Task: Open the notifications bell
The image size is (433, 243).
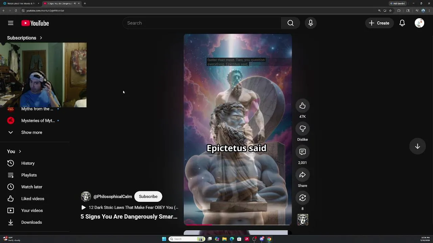Action: point(402,23)
